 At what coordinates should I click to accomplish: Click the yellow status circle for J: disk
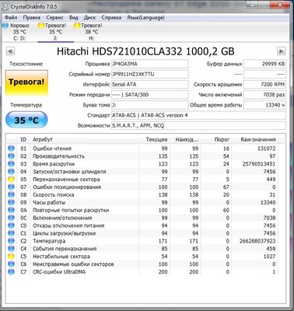pos(41,26)
